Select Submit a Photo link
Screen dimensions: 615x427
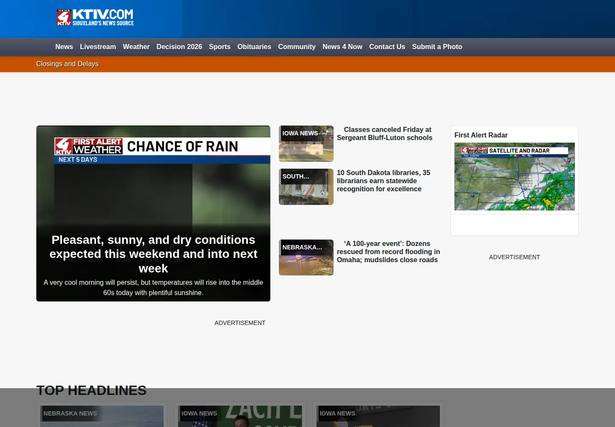coord(437,47)
